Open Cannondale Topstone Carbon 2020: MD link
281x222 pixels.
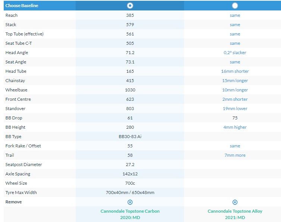pos(130,214)
